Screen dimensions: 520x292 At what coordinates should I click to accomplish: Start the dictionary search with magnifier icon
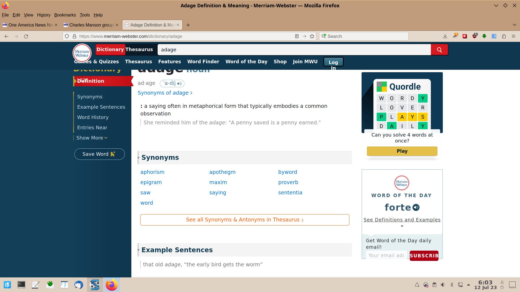coord(439,49)
